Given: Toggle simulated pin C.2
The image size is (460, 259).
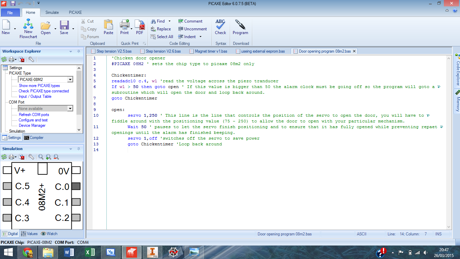Looking at the screenshot, I should [76, 218].
